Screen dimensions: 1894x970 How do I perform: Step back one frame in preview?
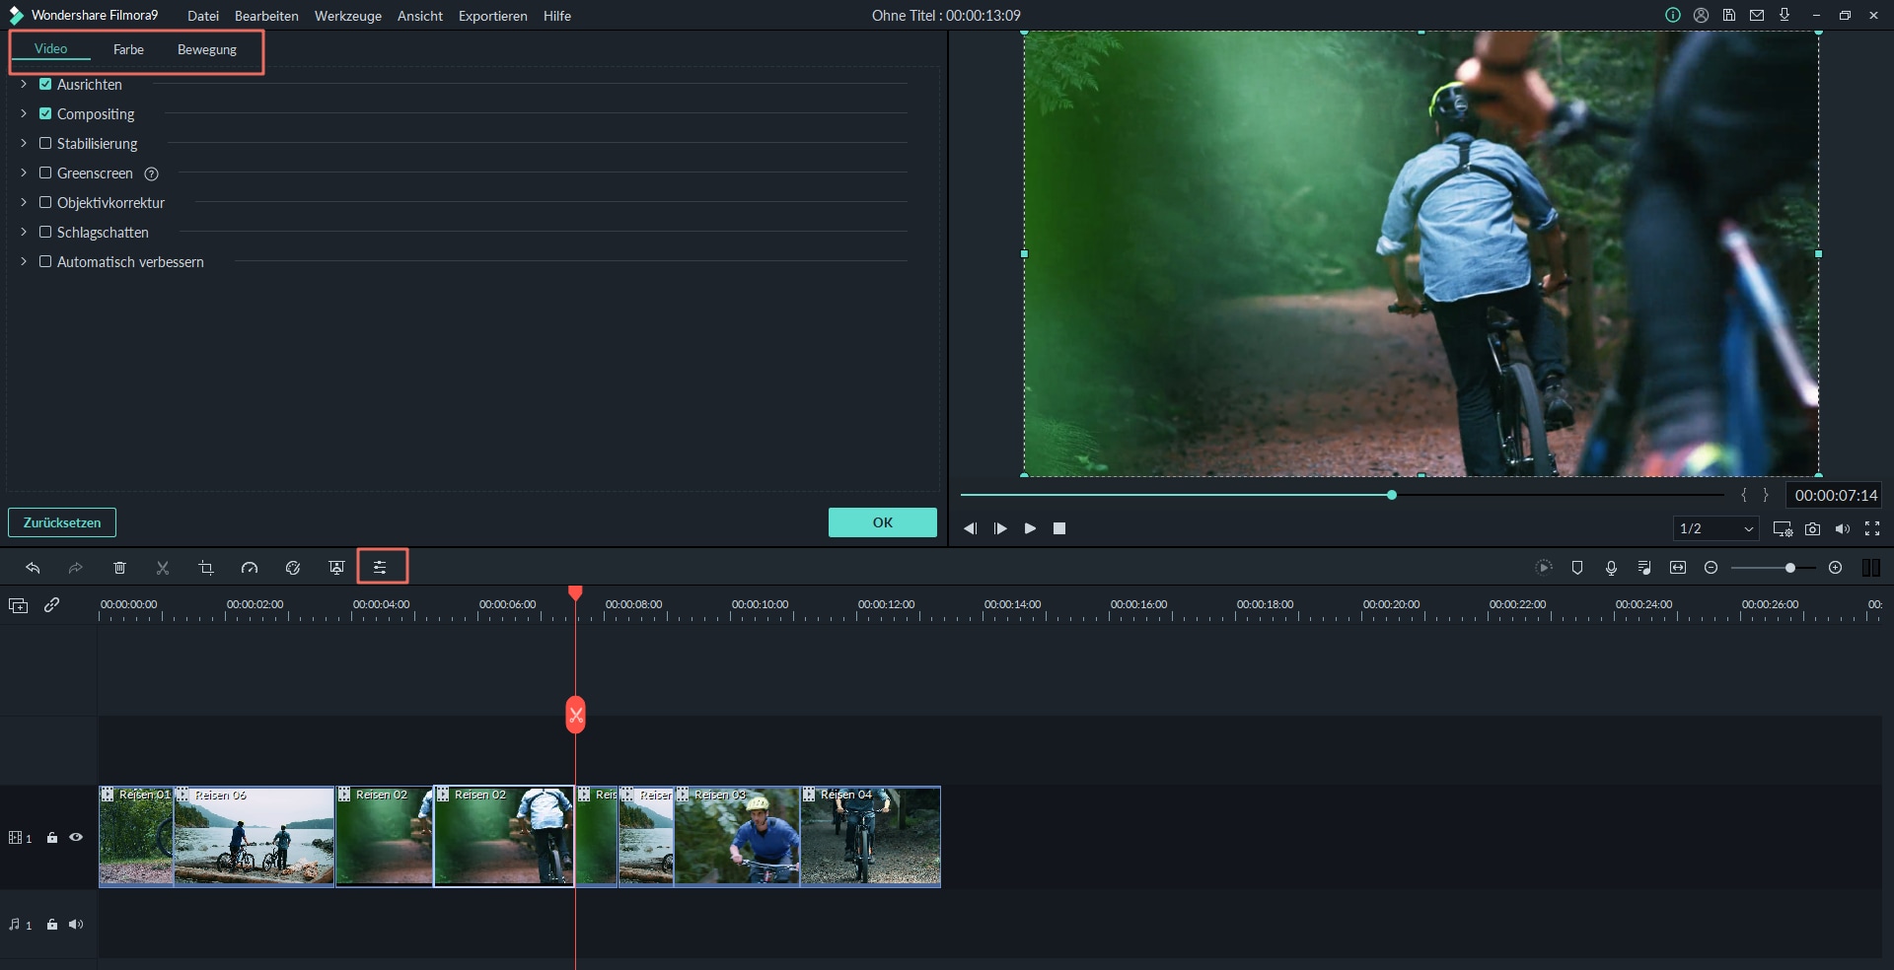pyautogui.click(x=971, y=529)
